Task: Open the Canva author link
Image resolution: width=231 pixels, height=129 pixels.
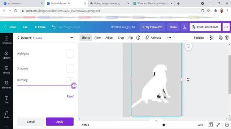Action: 39,38
